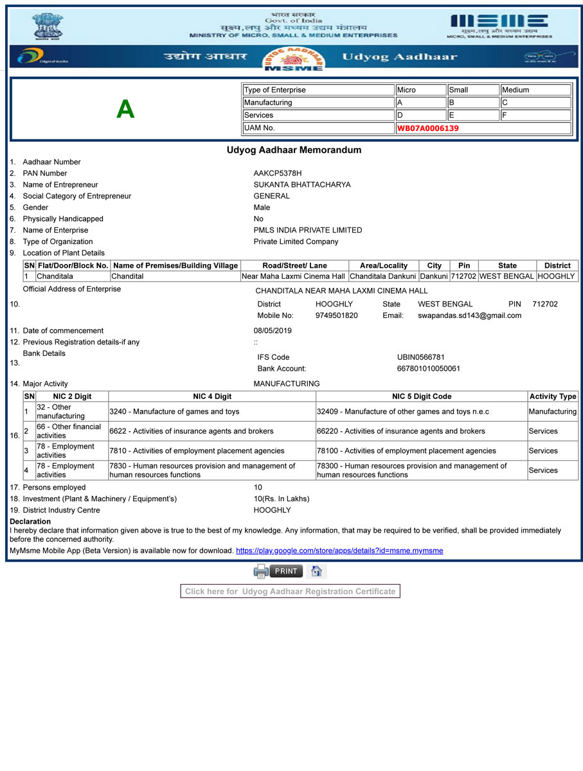Click the plant table cell Chanditala Dankuni
The height and width of the screenshot is (771, 583).
point(384,276)
